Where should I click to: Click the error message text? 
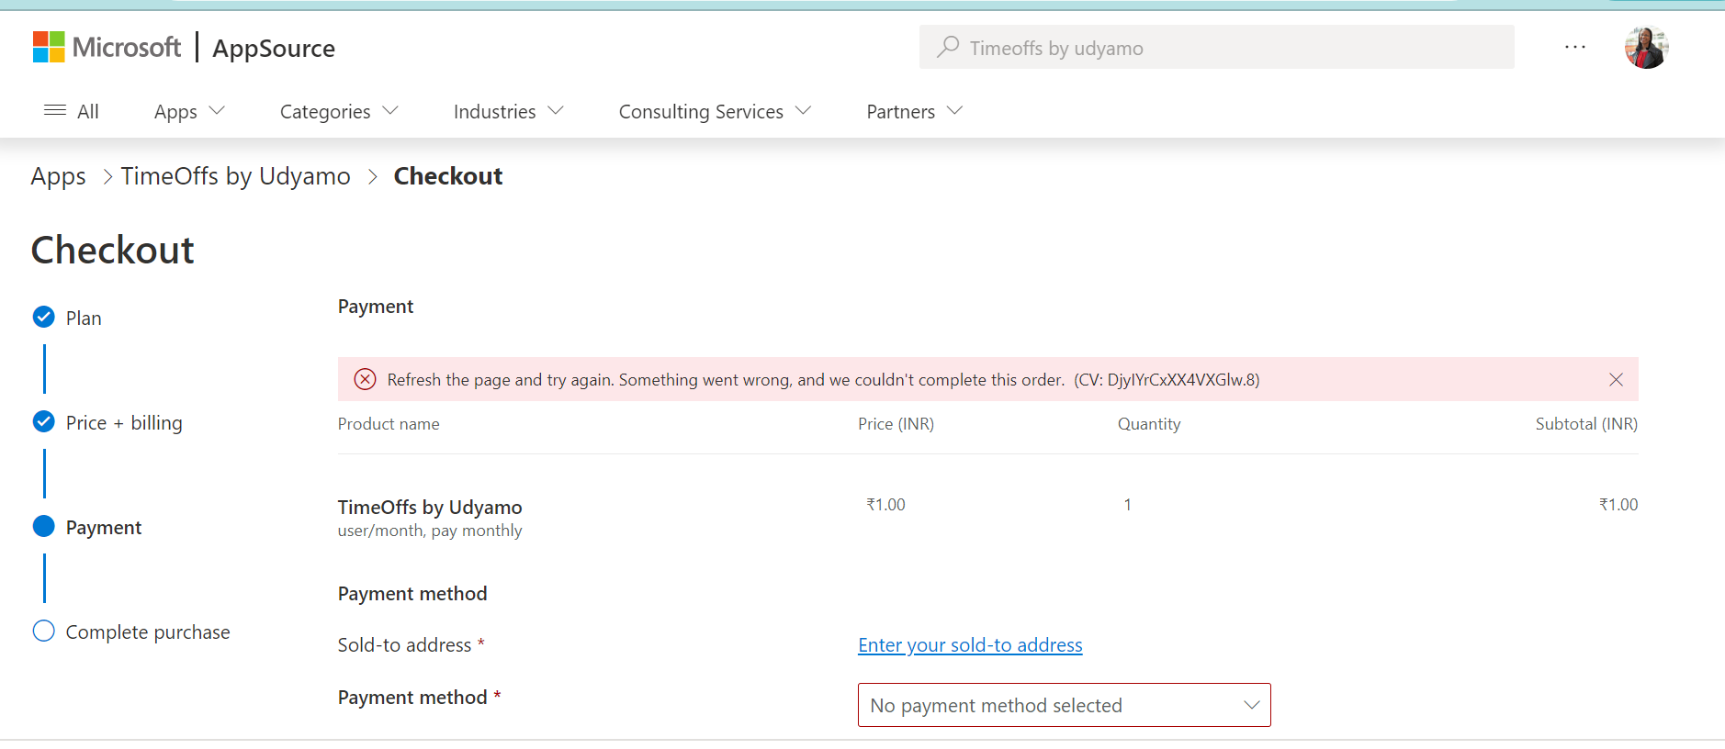(x=823, y=380)
